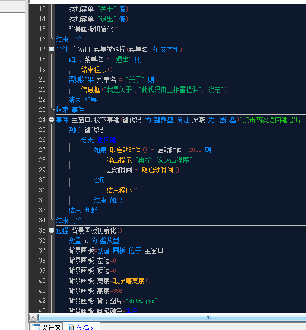Collapse the 主窗口.按下某键 event block
The image size is (306, 330).
tap(51, 120)
